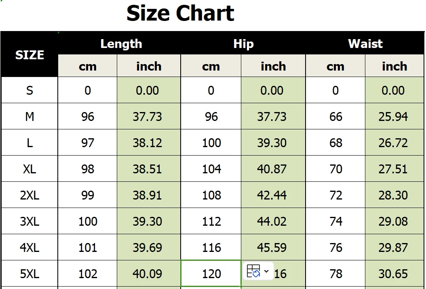Select the cm subheader under Waist
Image resolution: width=426 pixels, height=289 pixels.
[x=335, y=66]
